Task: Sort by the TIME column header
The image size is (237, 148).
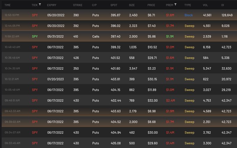Action: tap(8, 5)
